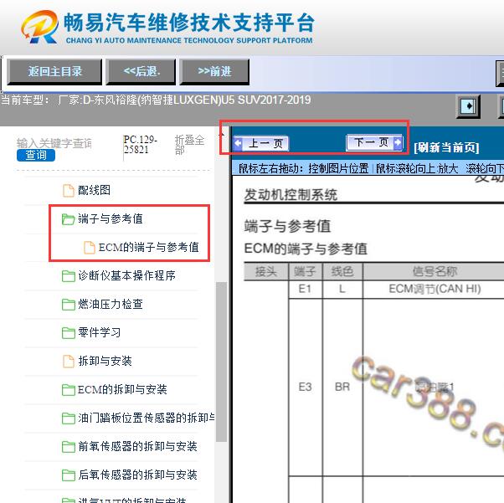Viewport: 504px width, 503px height.
Task: Click folder icon of 端子与参考值
Action: (x=68, y=219)
